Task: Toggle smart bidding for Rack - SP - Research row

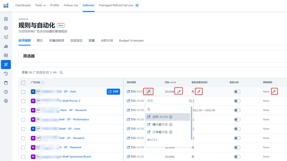Action: (237, 110)
